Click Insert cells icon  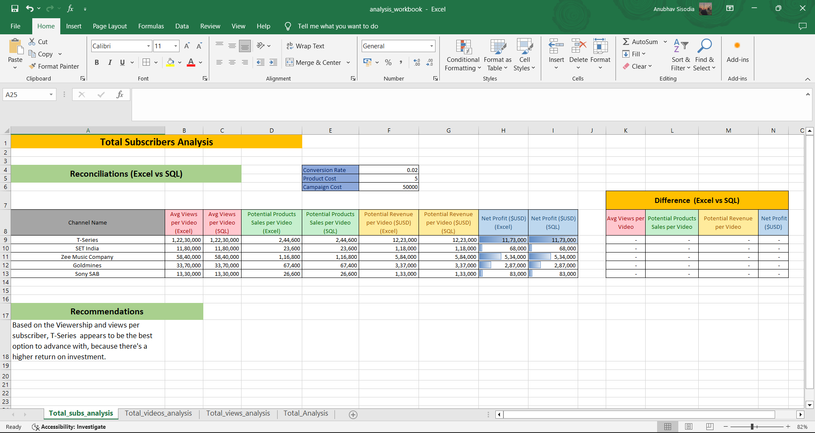point(556,46)
